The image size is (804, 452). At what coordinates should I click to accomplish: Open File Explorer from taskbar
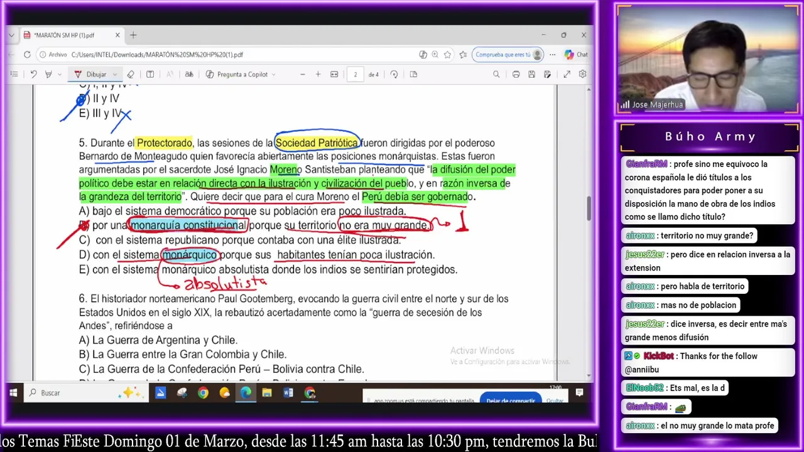pos(267,393)
